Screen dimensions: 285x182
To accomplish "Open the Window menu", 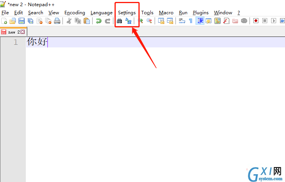I will click(223, 13).
